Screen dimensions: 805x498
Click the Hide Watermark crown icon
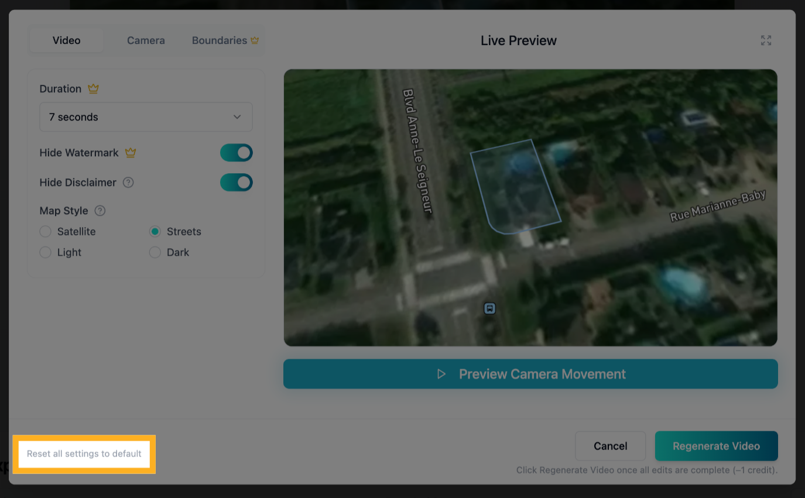click(131, 153)
